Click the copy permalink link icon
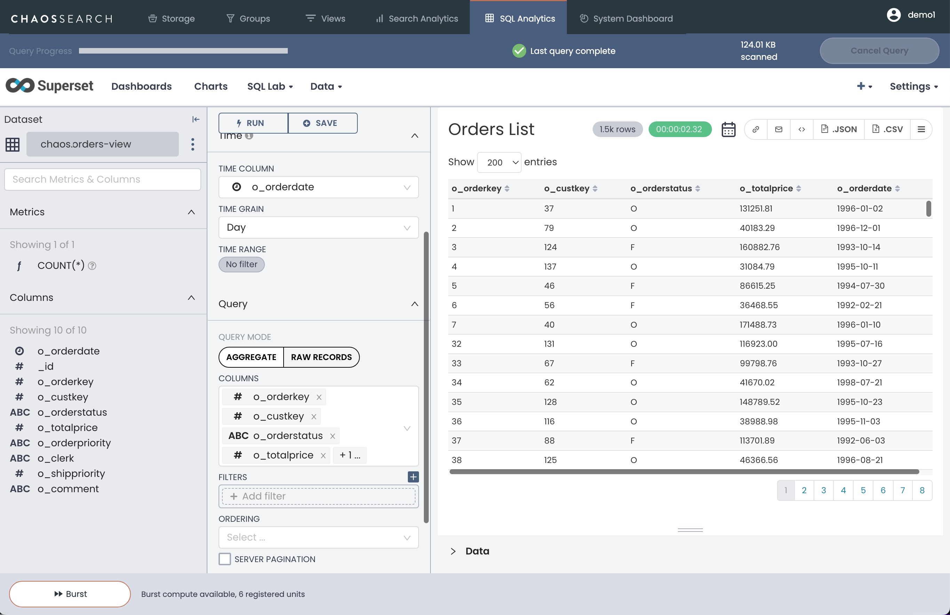This screenshot has height=615, width=950. [755, 129]
